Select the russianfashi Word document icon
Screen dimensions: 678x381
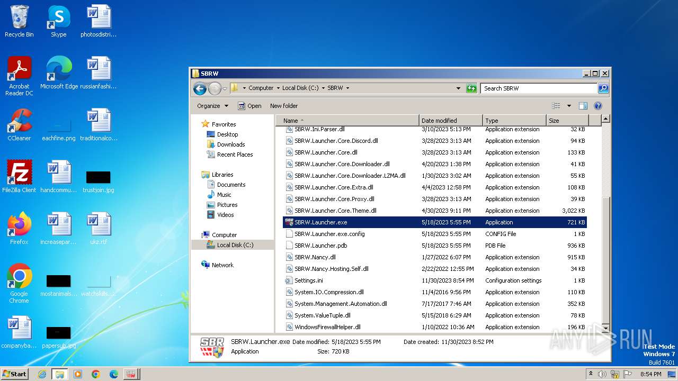[x=99, y=73]
